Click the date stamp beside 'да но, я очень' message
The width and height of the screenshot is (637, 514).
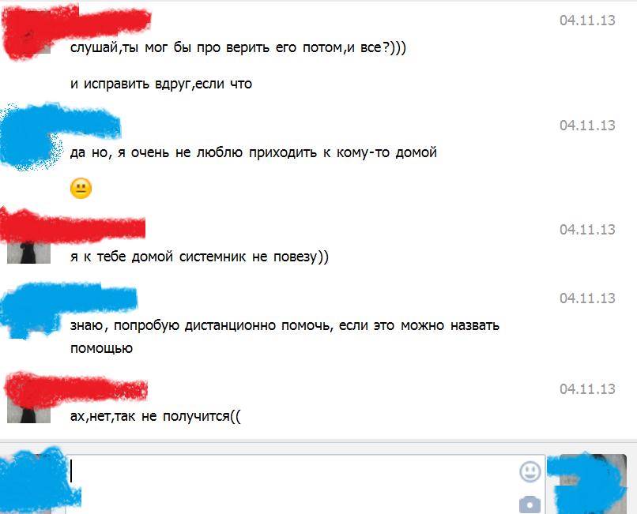click(587, 125)
